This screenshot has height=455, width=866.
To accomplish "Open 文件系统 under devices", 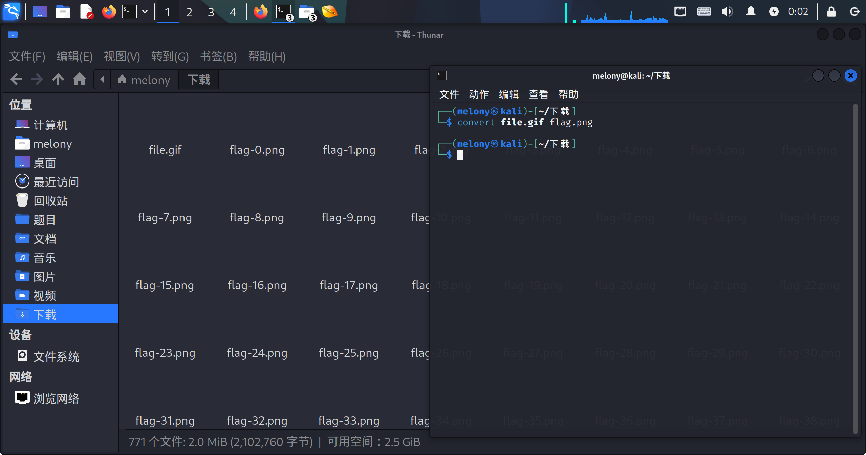I will tap(56, 356).
